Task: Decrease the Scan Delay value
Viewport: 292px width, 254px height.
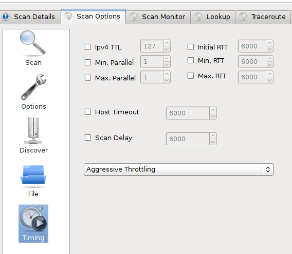Action: [213, 142]
